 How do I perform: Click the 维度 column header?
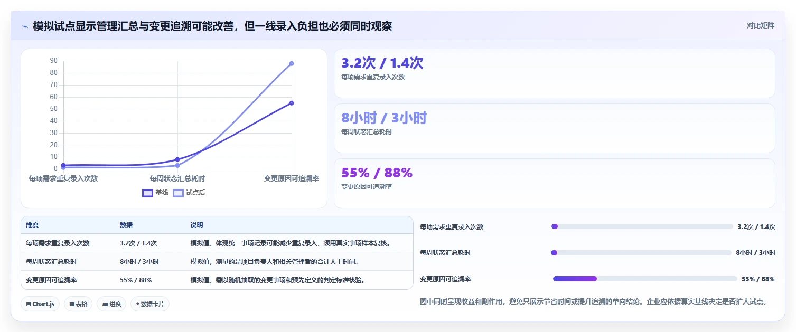(32, 225)
